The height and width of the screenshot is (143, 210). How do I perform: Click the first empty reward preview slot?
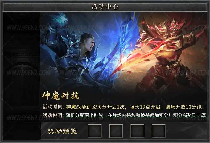[x=95, y=131]
